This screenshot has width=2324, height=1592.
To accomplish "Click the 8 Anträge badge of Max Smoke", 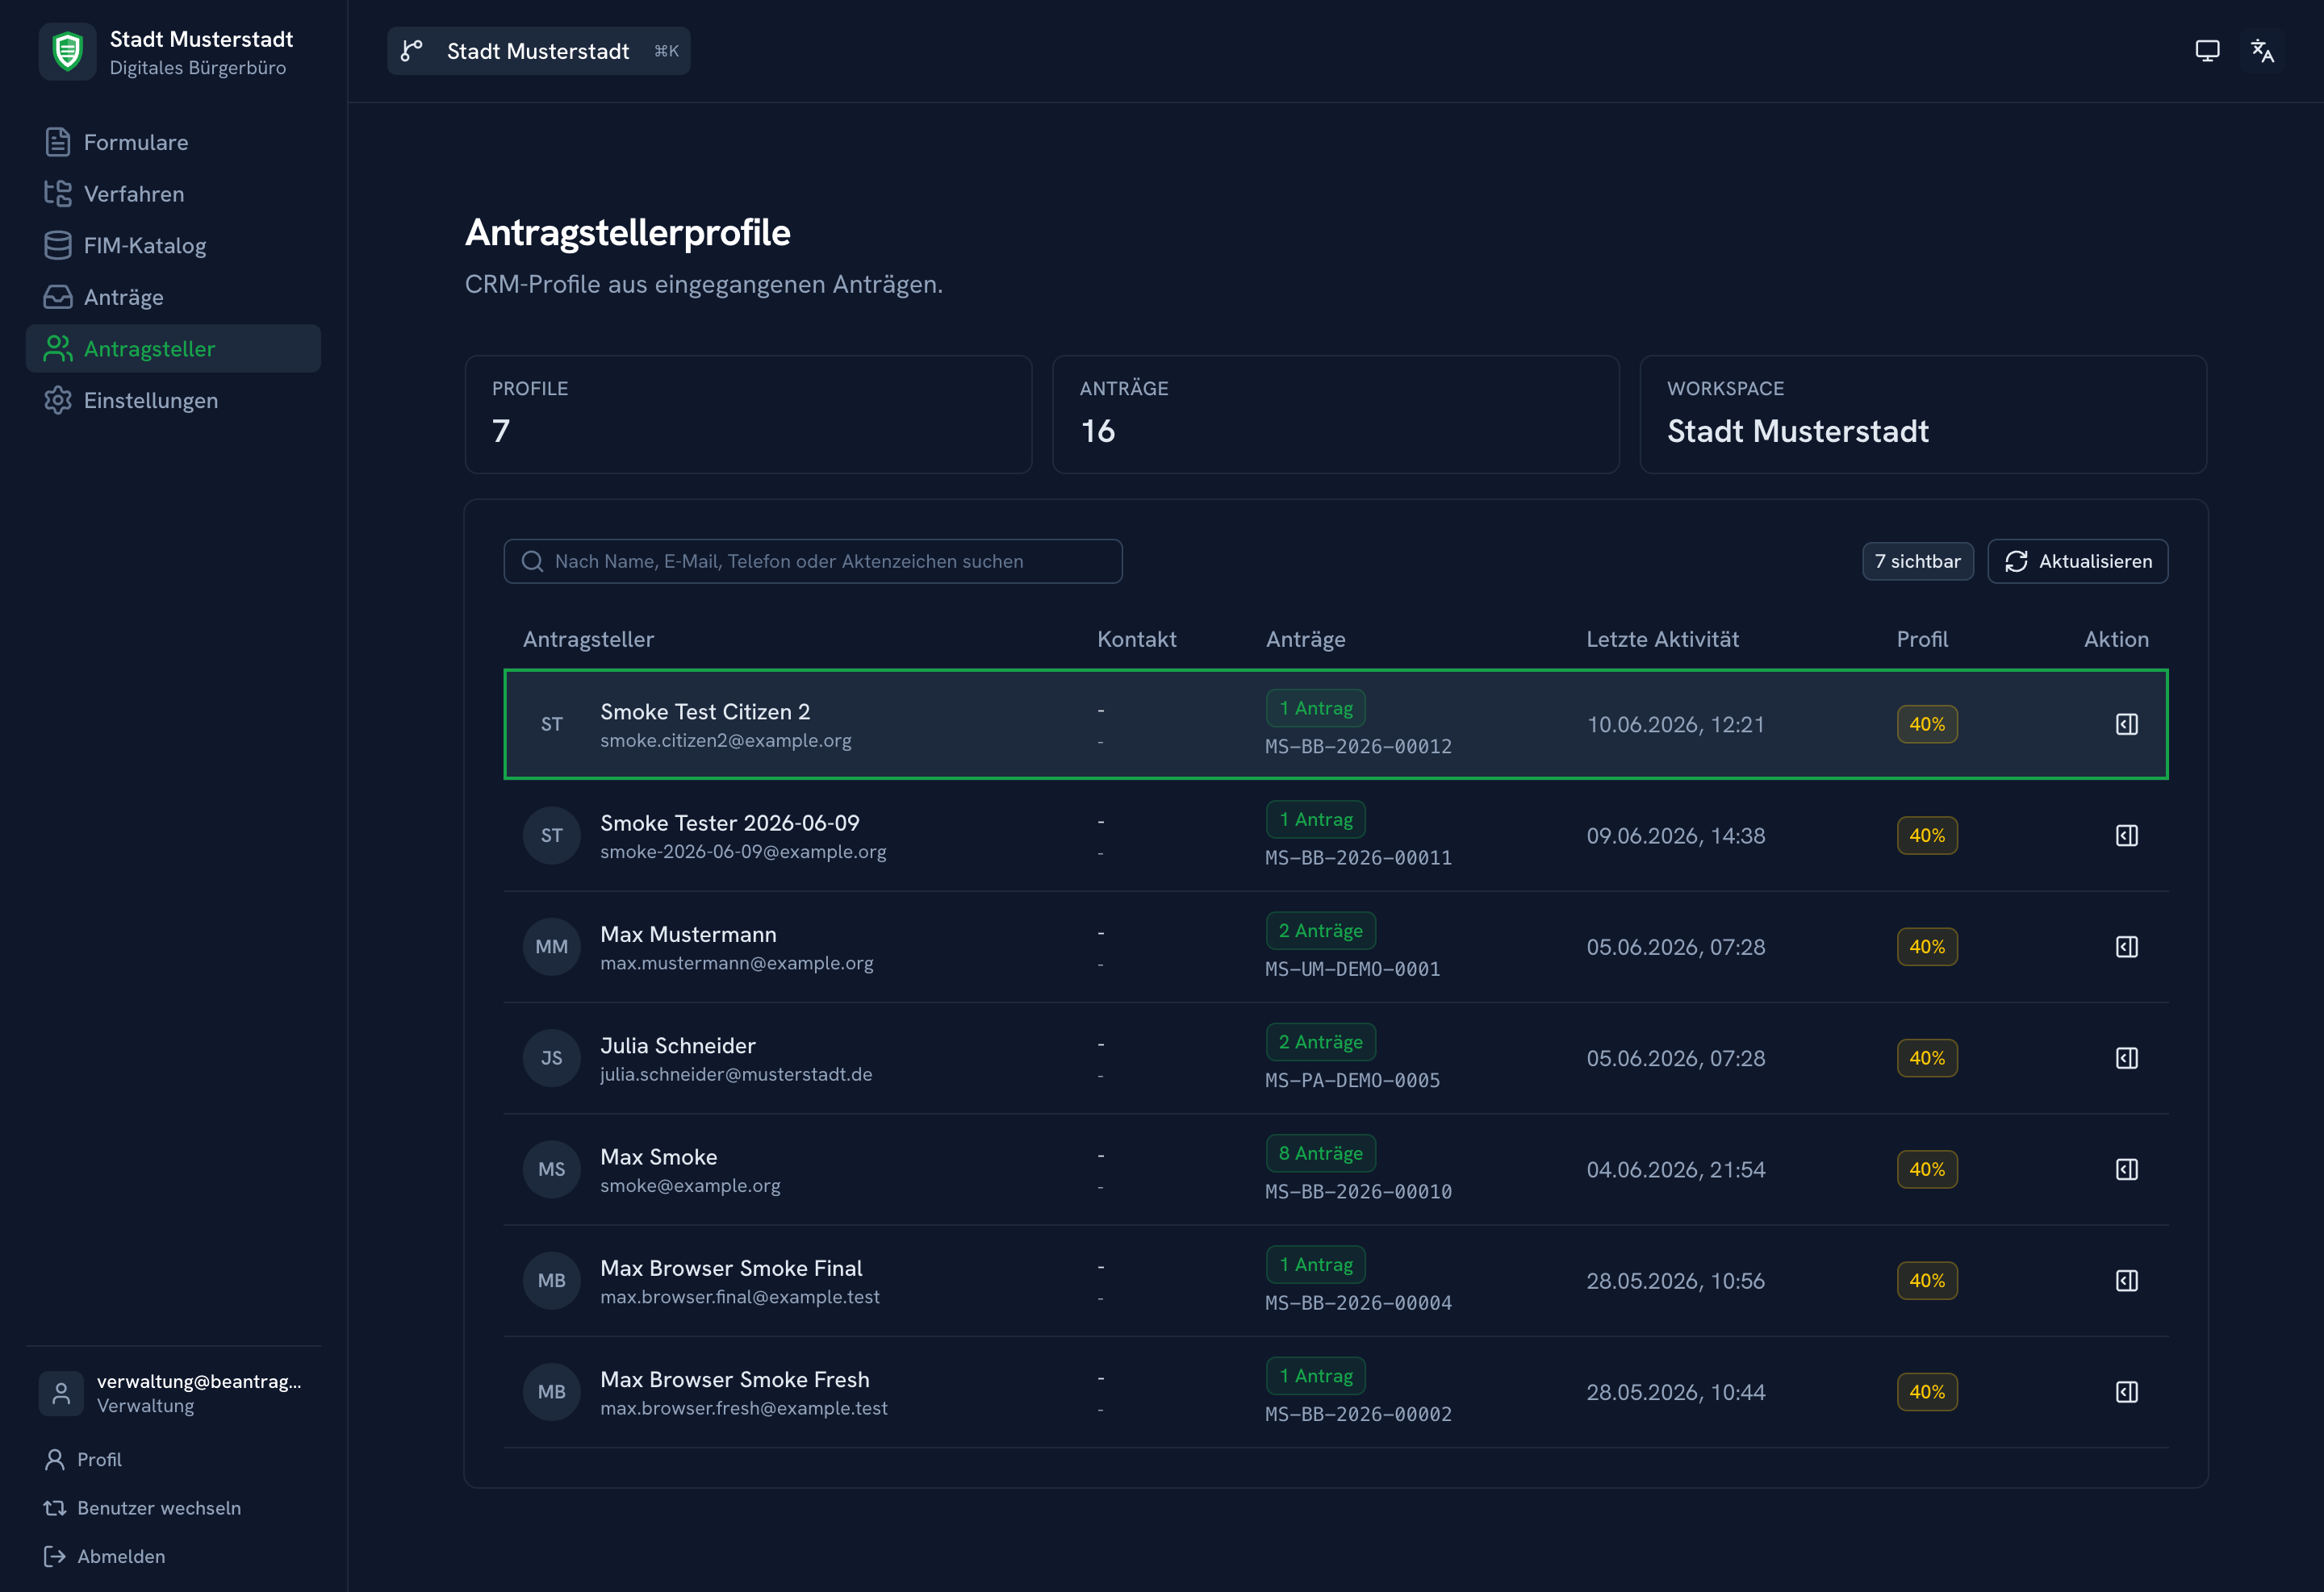I will click(x=1321, y=1153).
